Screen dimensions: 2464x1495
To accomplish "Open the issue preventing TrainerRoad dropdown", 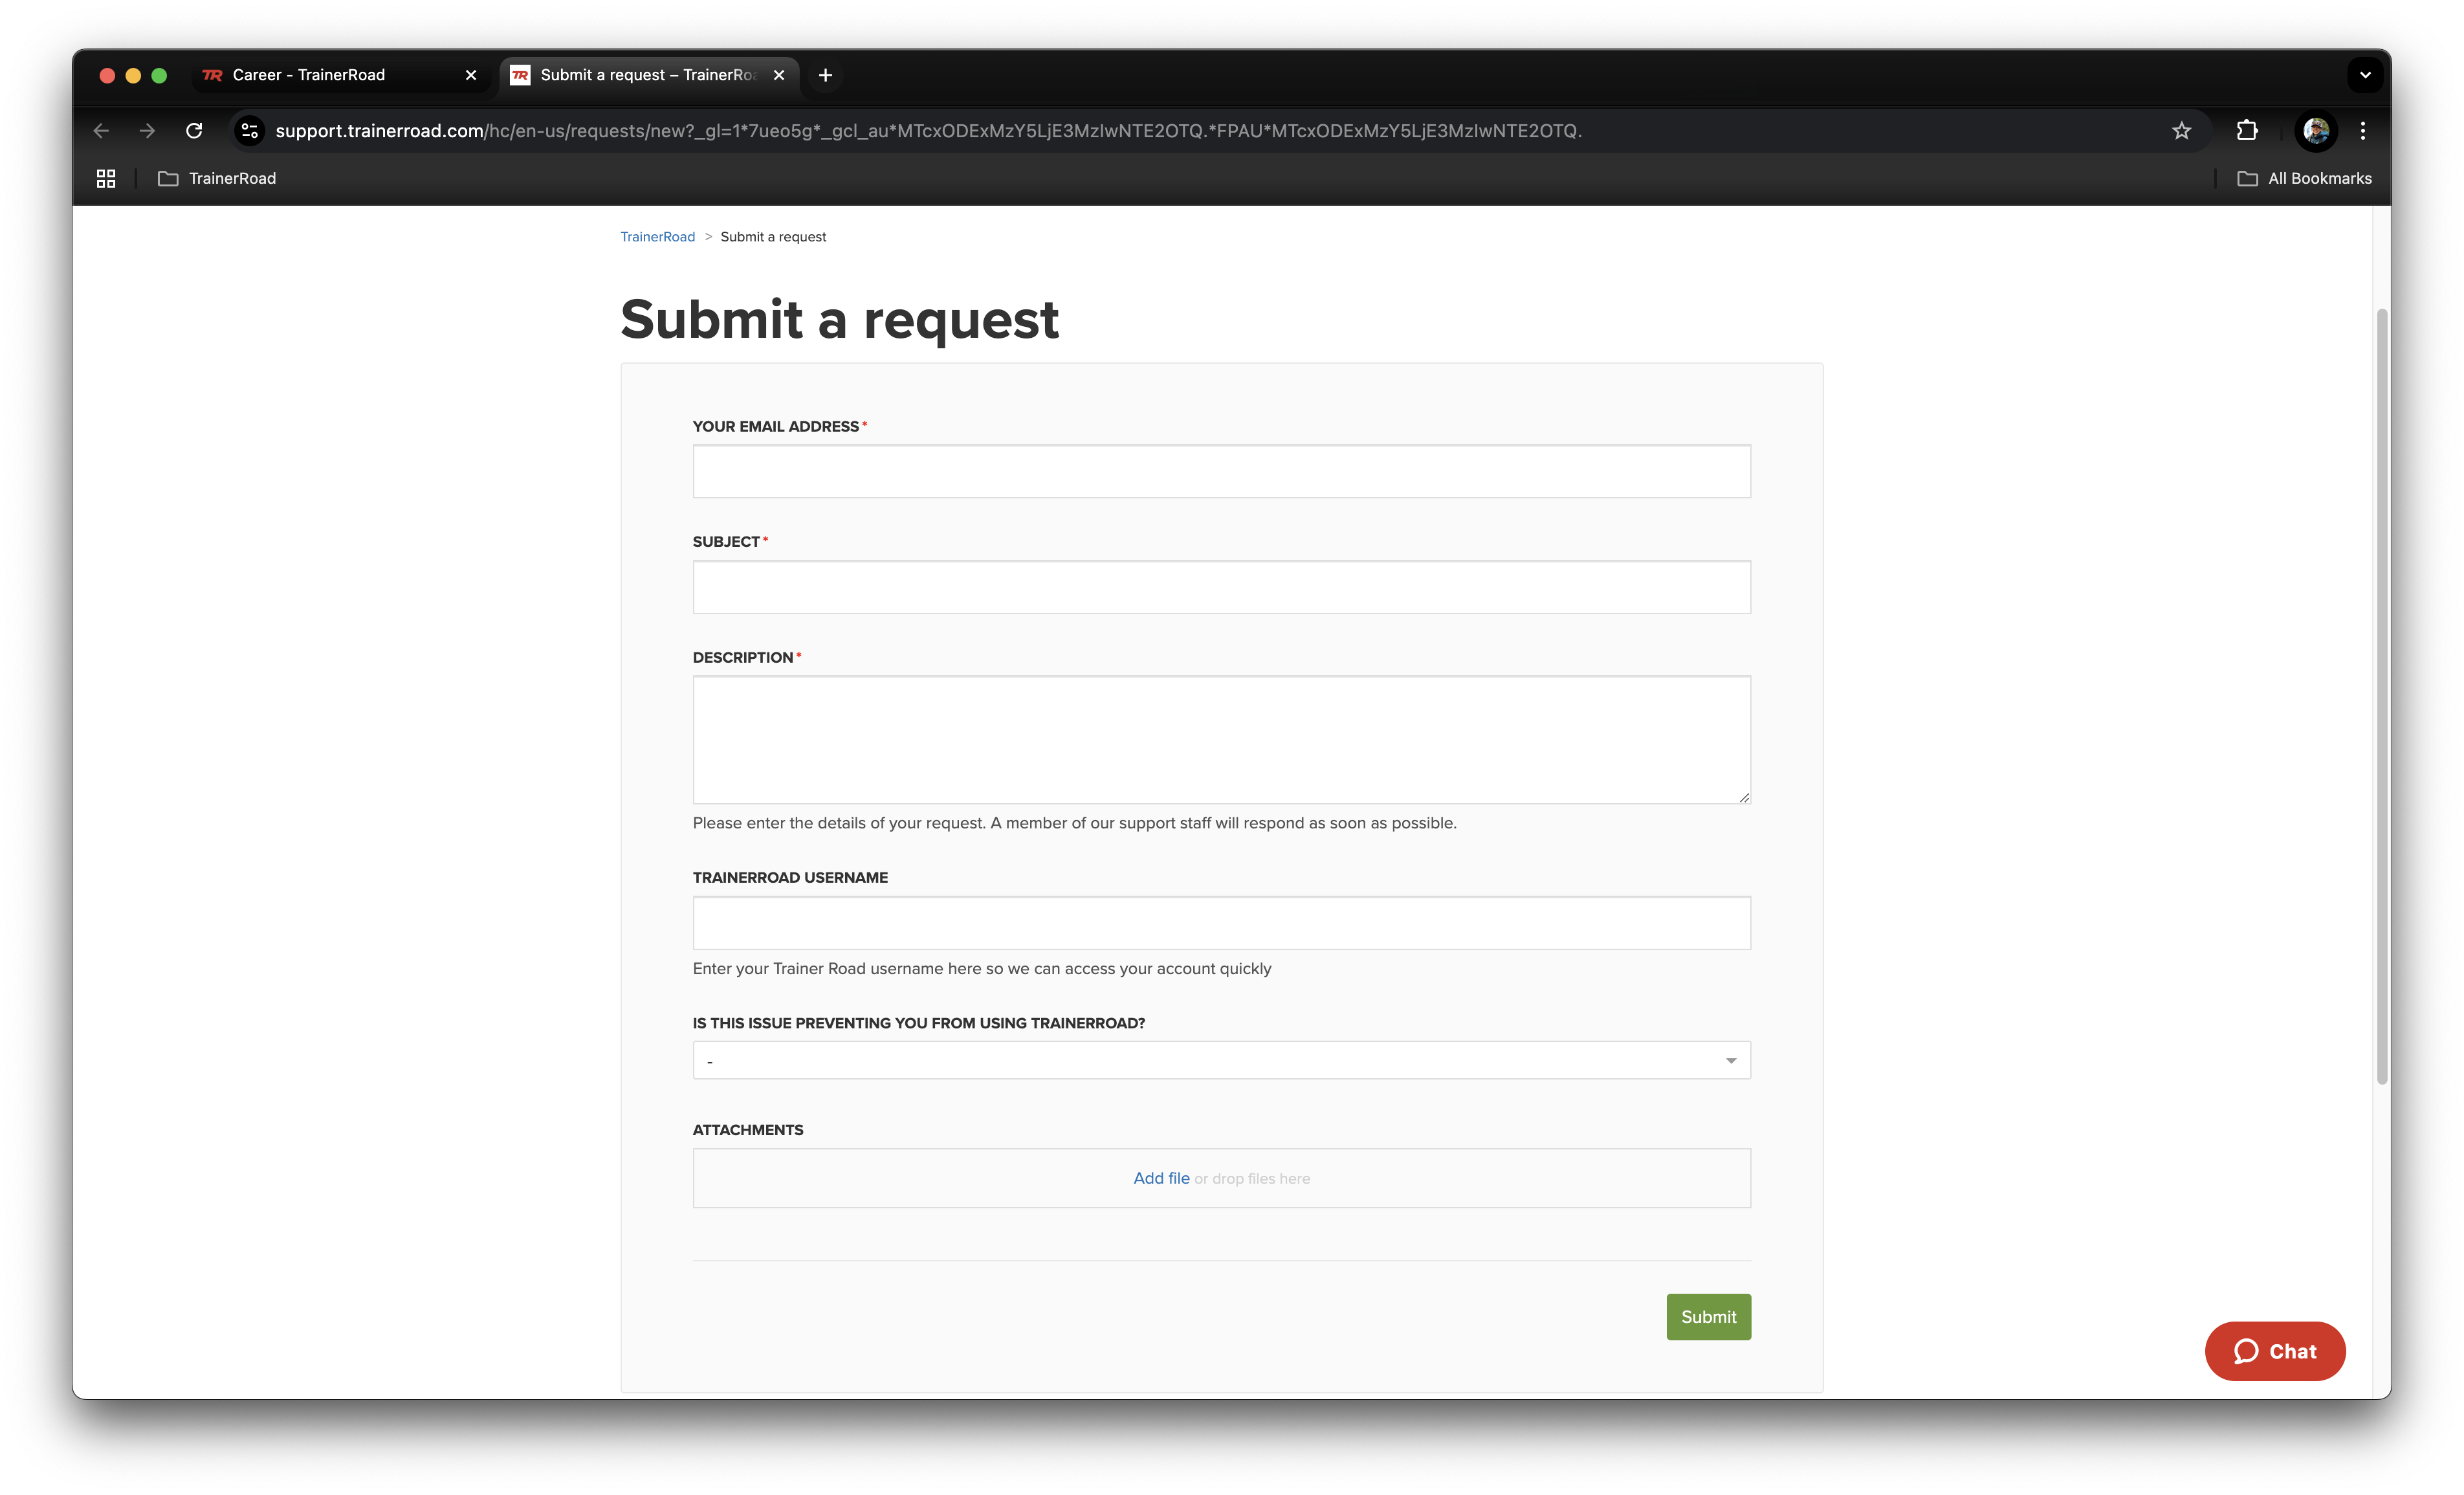I will point(1221,1060).
